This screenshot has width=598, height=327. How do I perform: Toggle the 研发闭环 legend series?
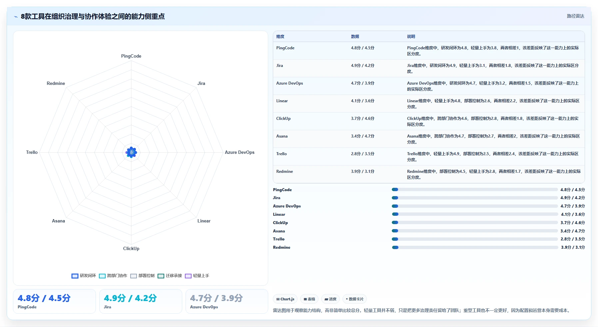click(x=84, y=276)
